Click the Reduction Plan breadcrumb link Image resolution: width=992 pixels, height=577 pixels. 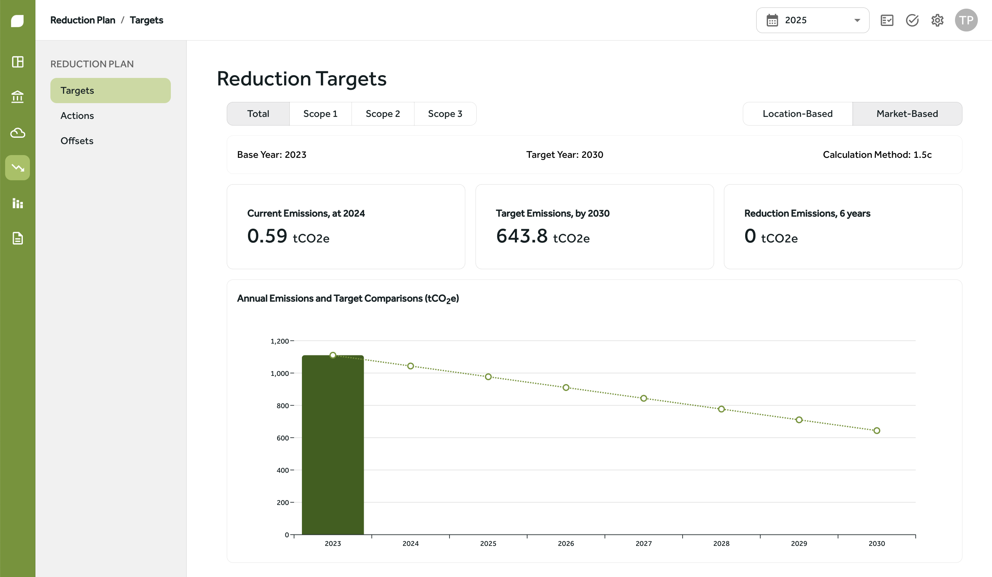(83, 20)
